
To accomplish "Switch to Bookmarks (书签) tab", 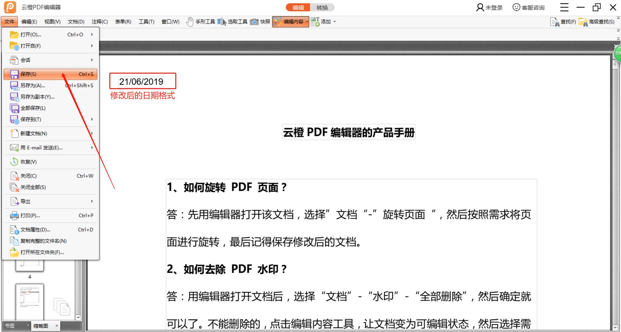I will pos(10,326).
